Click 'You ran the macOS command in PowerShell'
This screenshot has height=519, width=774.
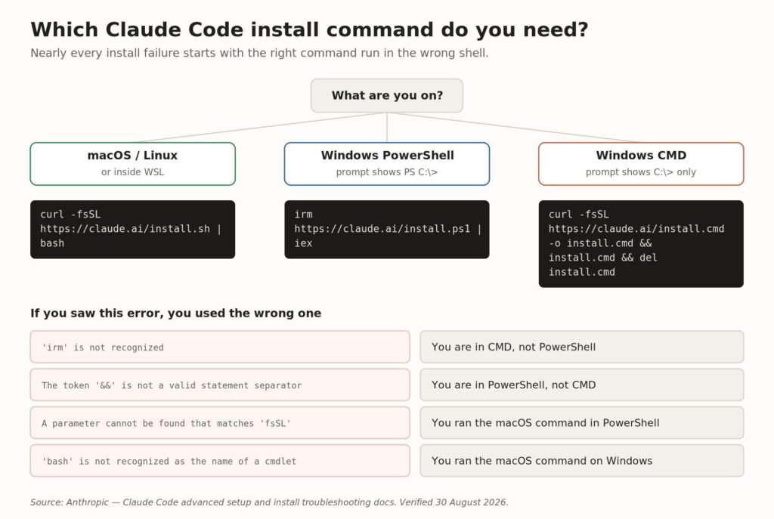pos(582,423)
